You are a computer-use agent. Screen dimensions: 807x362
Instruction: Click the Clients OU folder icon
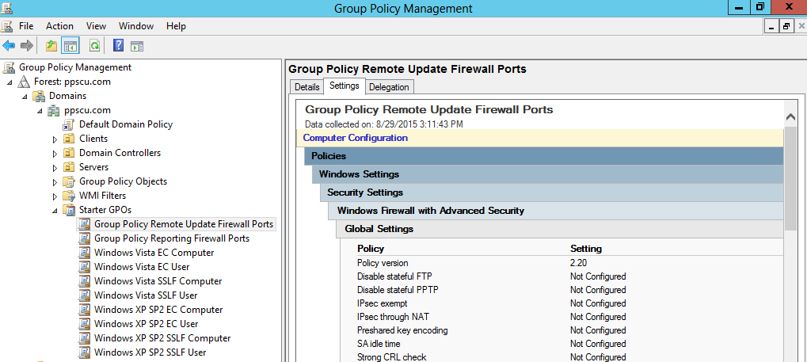click(x=69, y=139)
